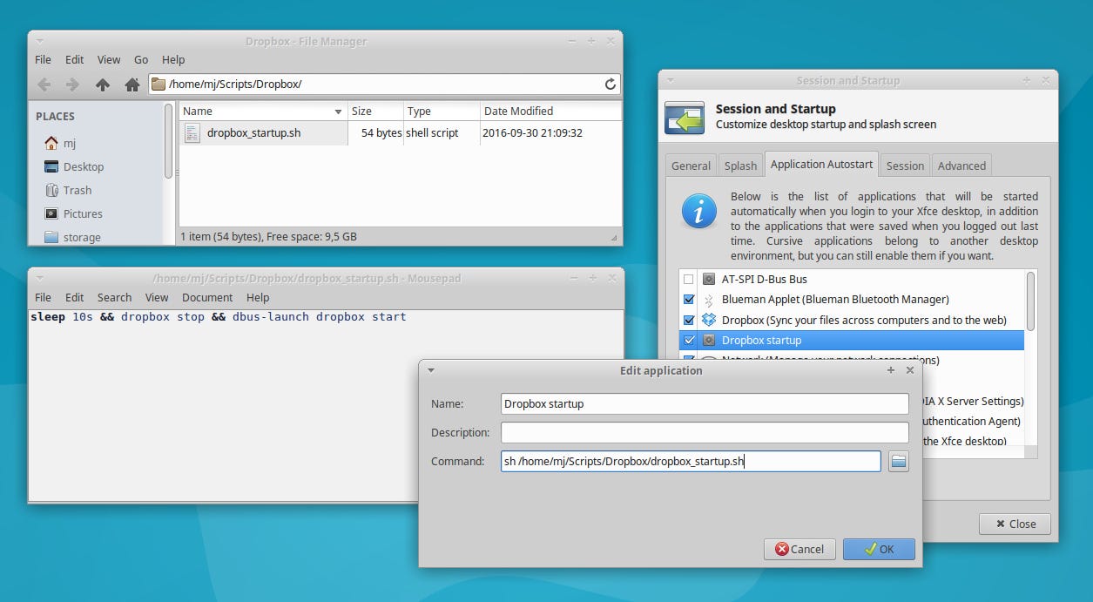Click the File Manager path field

click(384, 85)
